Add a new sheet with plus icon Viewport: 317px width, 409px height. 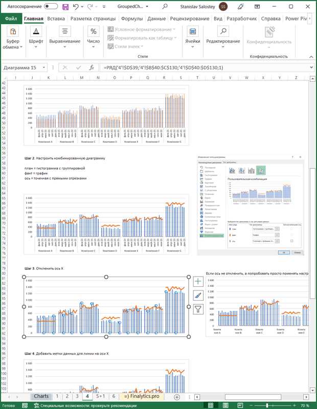point(177,397)
